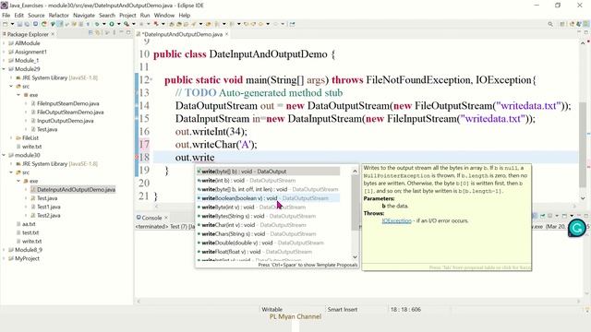The image size is (591, 332).
Task: Click the green Run button in toolbar
Action: click(112, 24)
